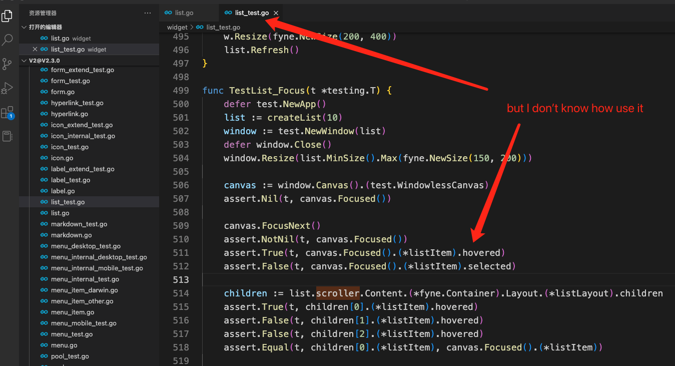Open the Source Control view
Screen dimensions: 675x366
click(7, 64)
